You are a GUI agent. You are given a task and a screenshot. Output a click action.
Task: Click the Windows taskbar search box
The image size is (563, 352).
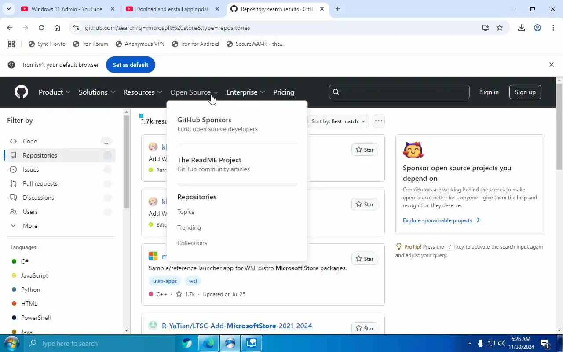pos(99,343)
